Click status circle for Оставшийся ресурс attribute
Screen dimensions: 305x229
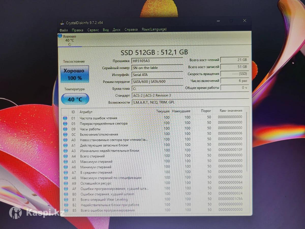click(66, 183)
